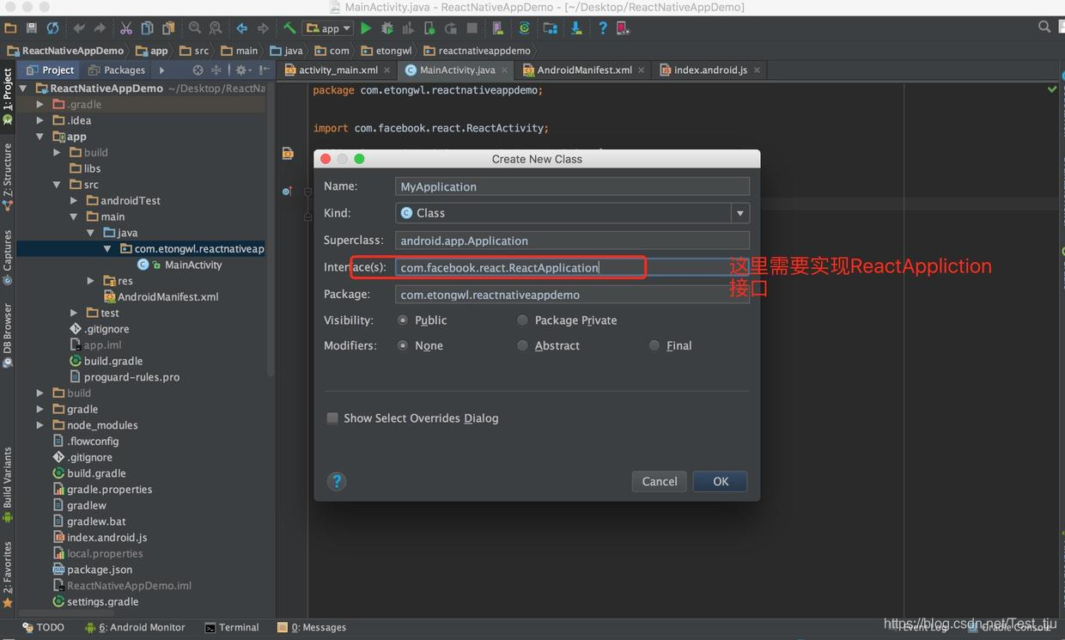Image resolution: width=1065 pixels, height=640 pixels.
Task: Open the AVD Manager icon
Action: [496, 28]
